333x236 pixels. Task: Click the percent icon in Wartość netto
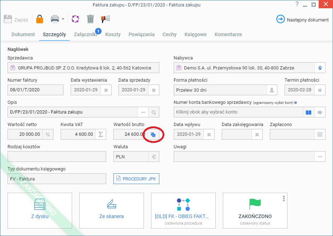tap(48, 134)
